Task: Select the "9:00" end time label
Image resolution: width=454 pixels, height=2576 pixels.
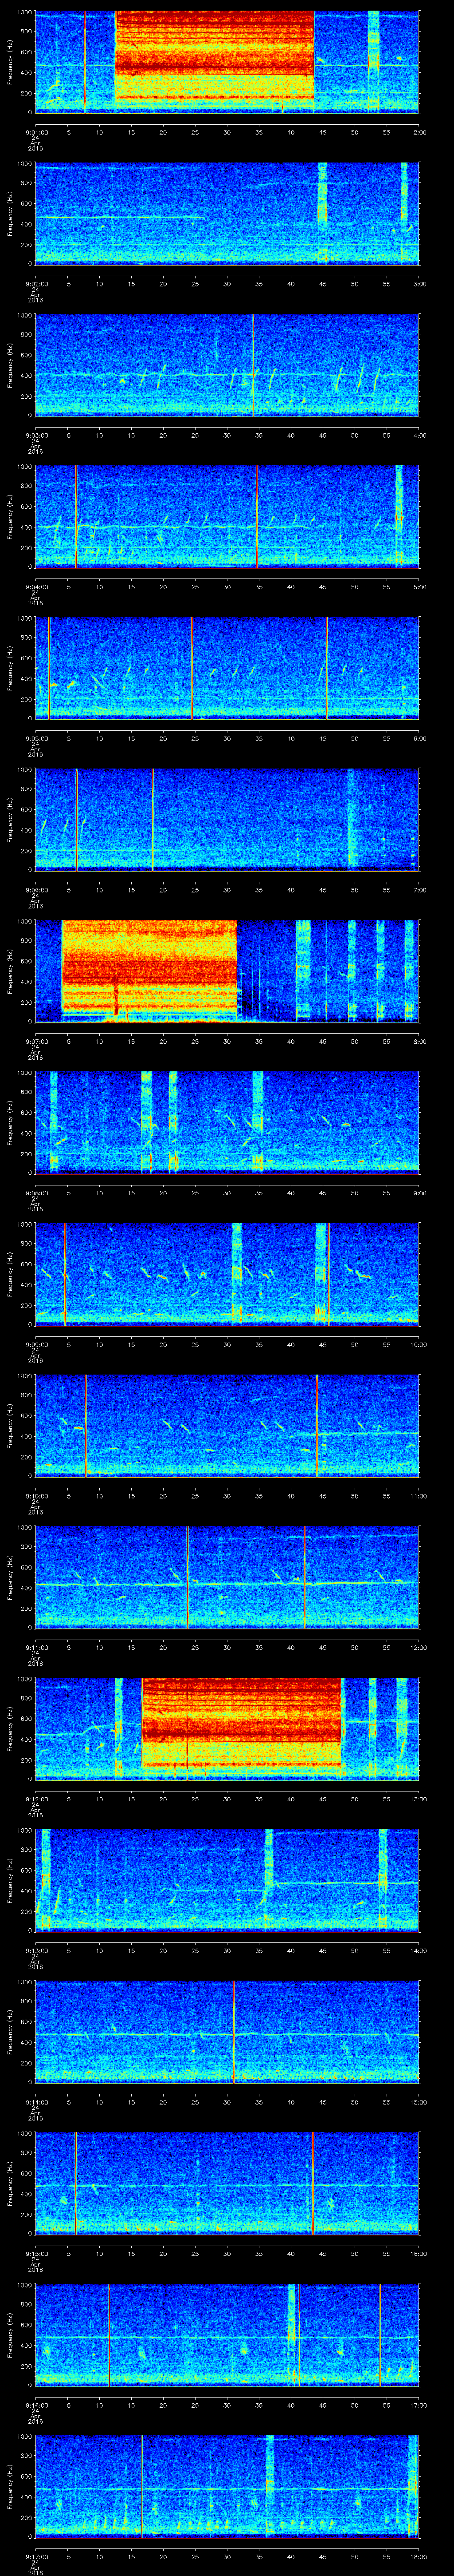Action: click(420, 1192)
